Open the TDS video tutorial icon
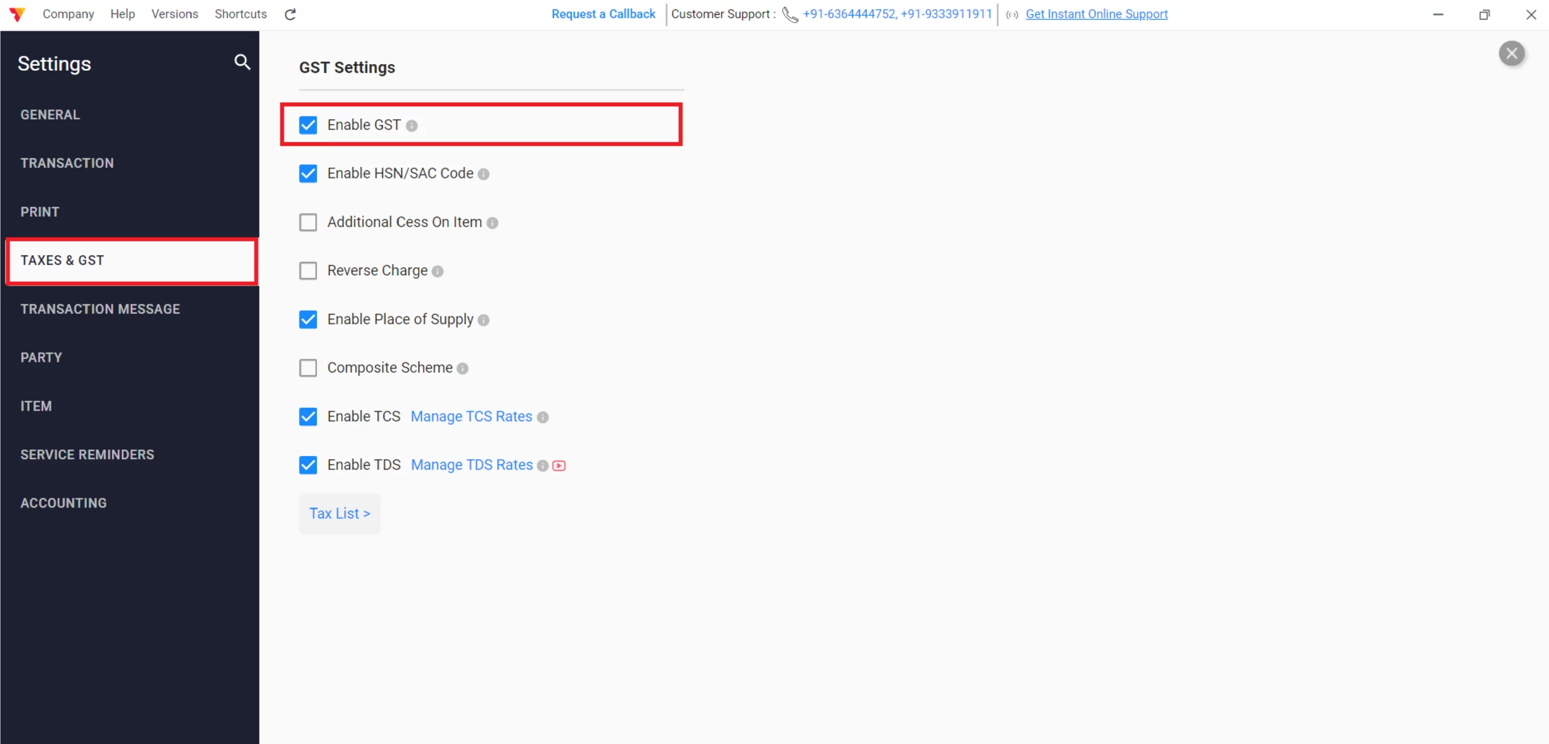The image size is (1549, 744). [559, 466]
